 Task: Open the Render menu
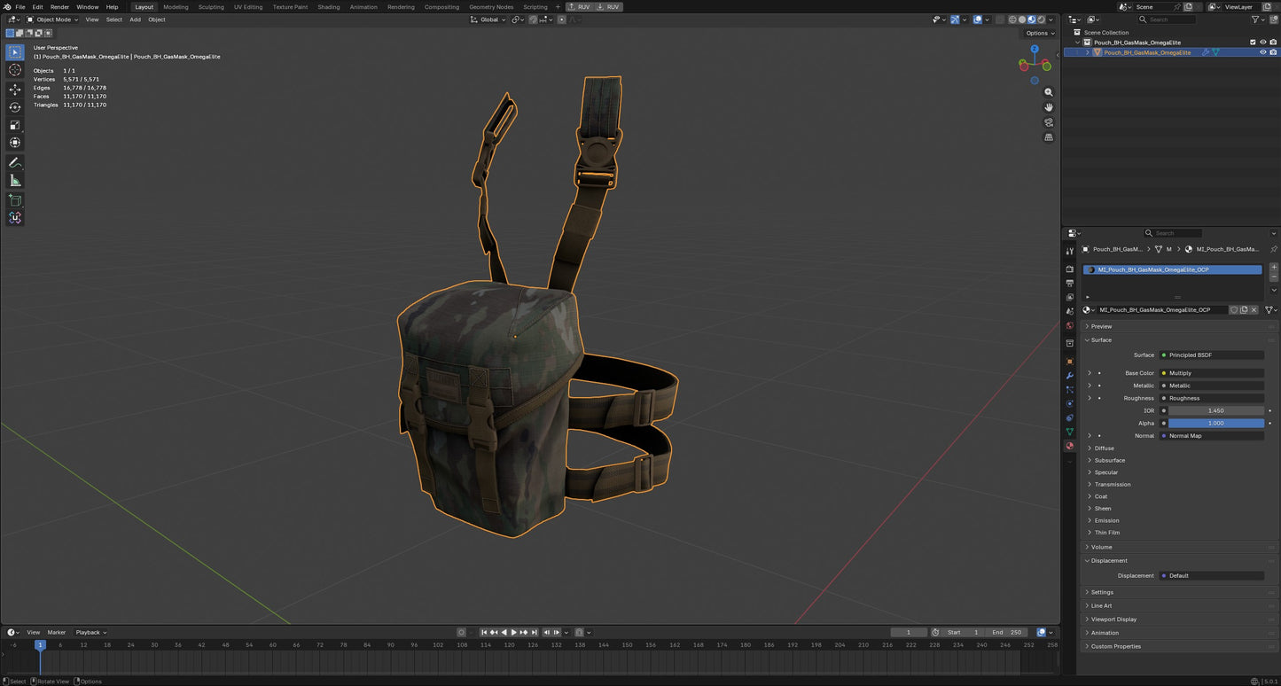59,6
